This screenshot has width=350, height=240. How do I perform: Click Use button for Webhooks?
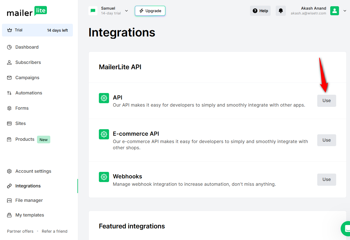pos(327,180)
